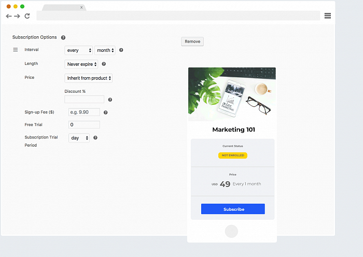The width and height of the screenshot is (363, 257).
Task: Open the 'month' period dropdown
Action: (105, 50)
